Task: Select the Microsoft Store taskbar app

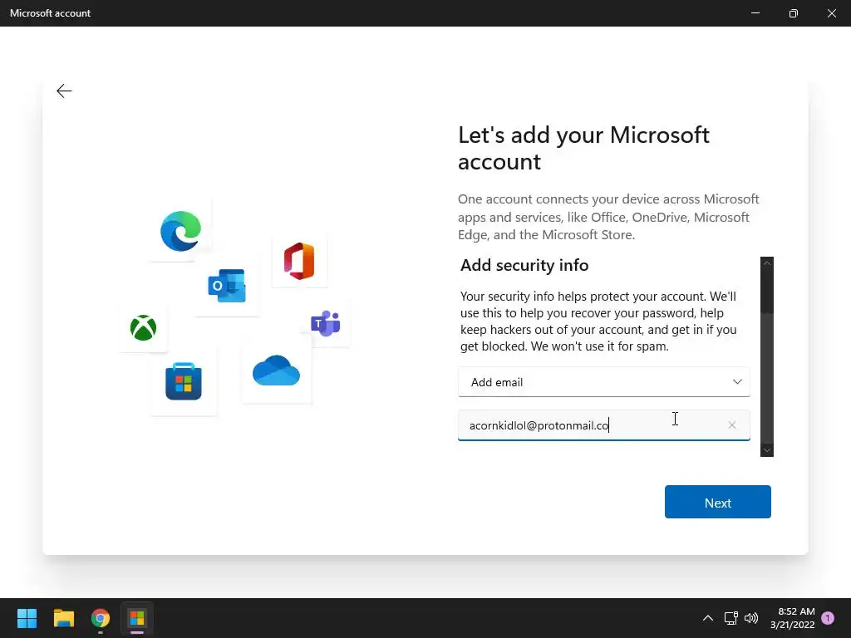Action: (137, 618)
